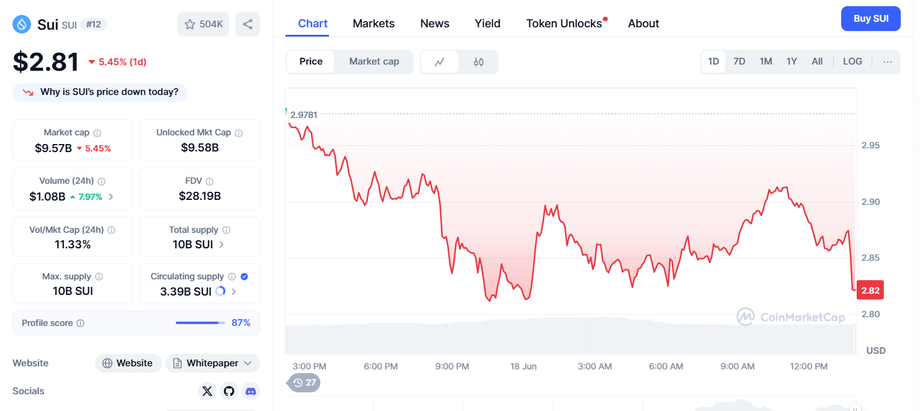Toggle LOG scale on chart

pos(852,61)
